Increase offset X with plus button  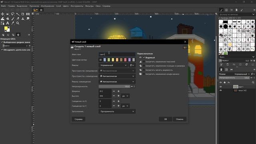coord(118,101)
